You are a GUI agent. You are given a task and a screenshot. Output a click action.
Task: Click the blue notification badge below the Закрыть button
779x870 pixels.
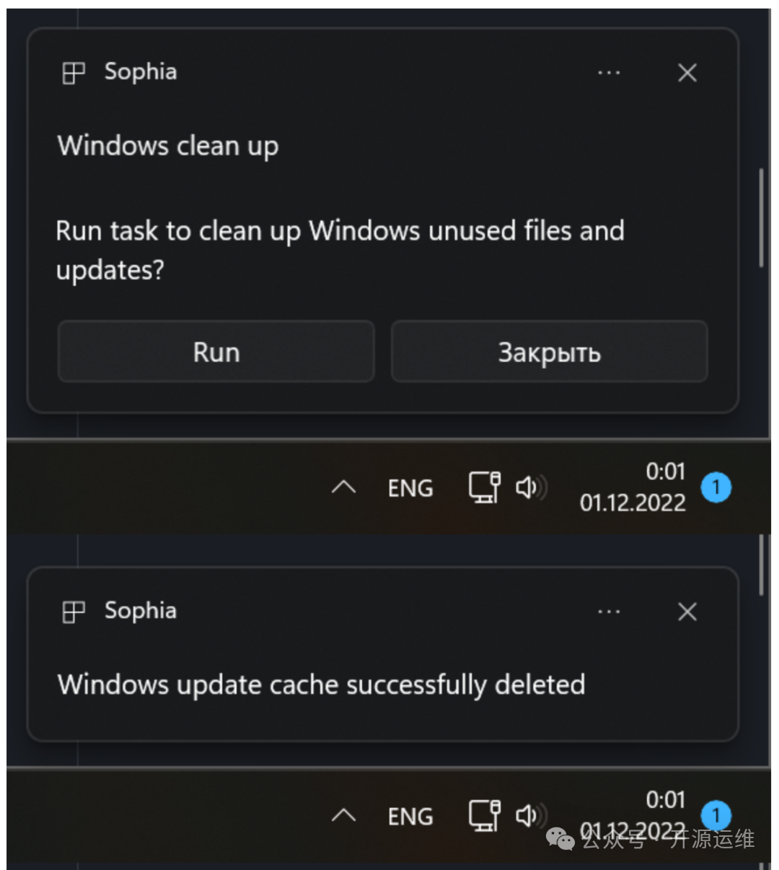[x=716, y=488]
